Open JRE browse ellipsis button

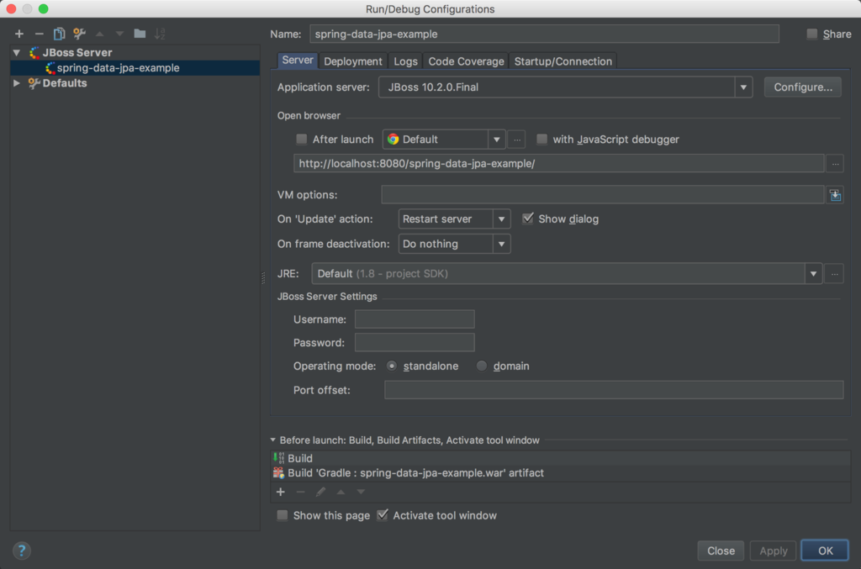point(834,273)
